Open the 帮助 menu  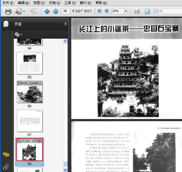click(x=101, y=3)
